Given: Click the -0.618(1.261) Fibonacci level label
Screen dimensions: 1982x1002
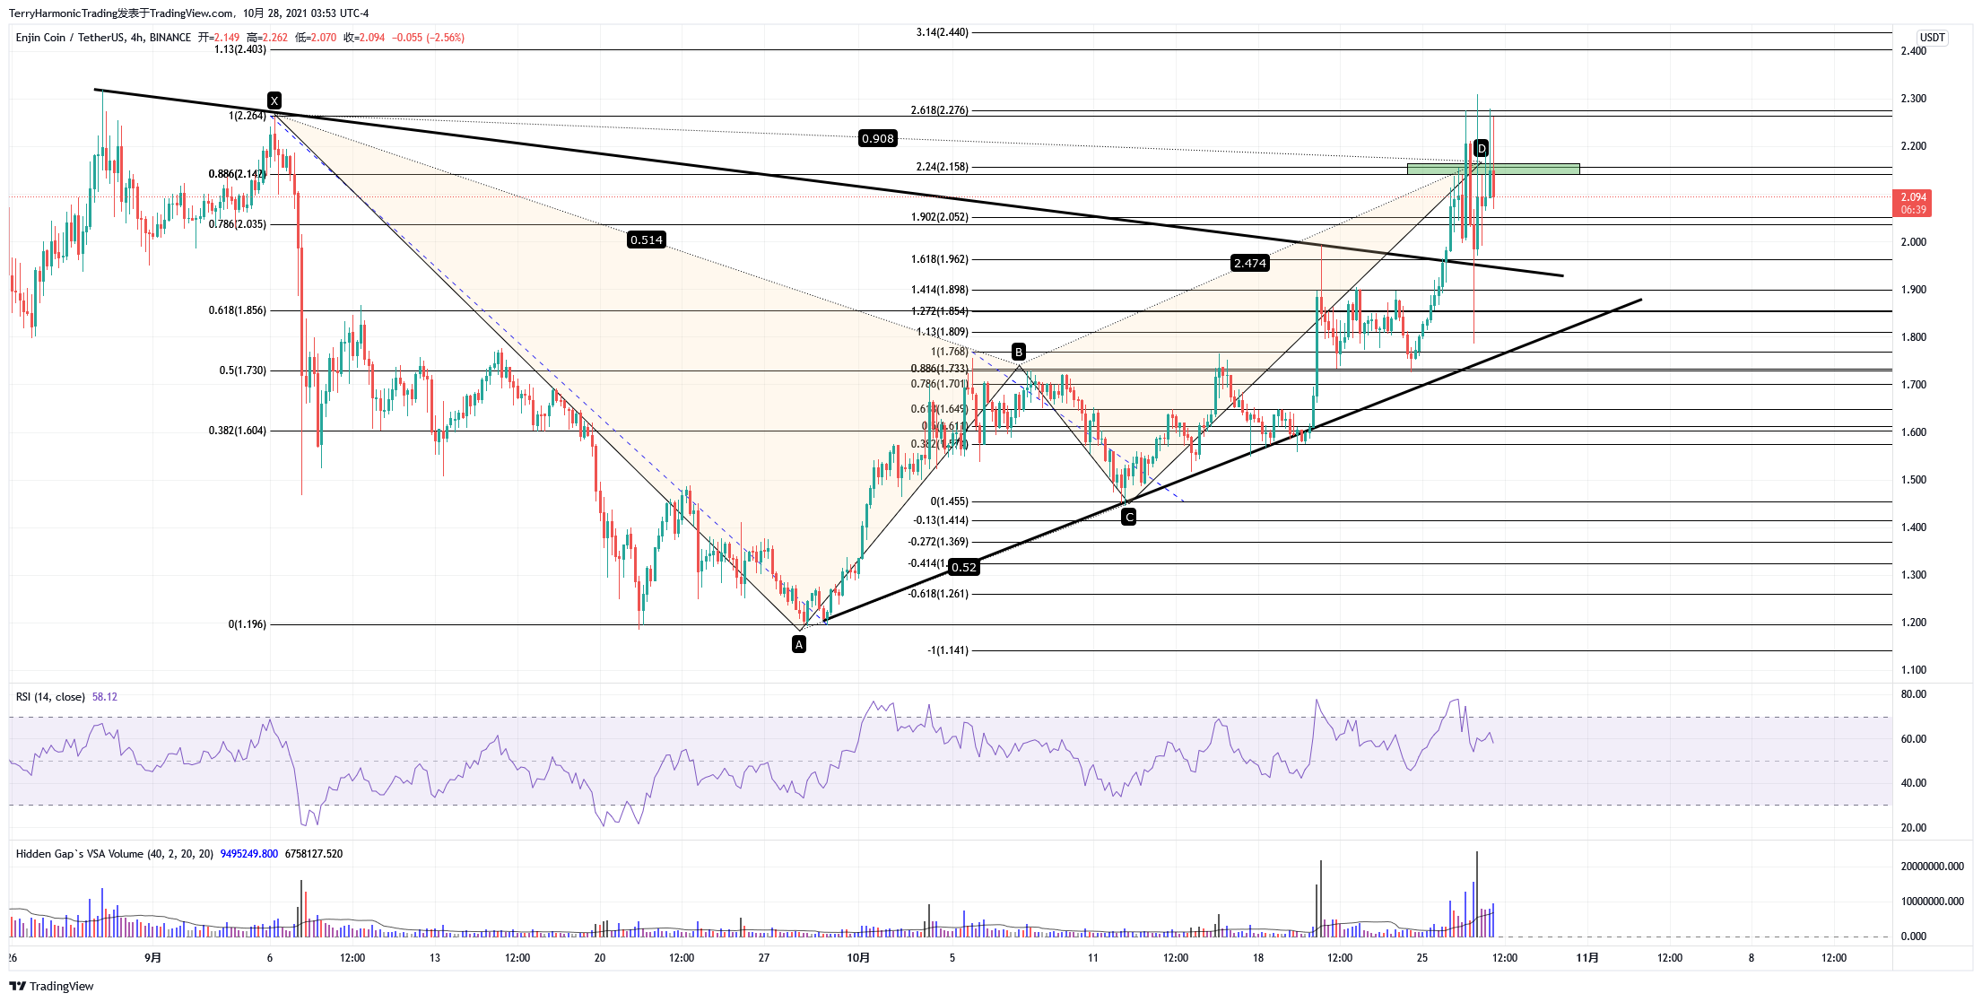Looking at the screenshot, I should 938,594.
